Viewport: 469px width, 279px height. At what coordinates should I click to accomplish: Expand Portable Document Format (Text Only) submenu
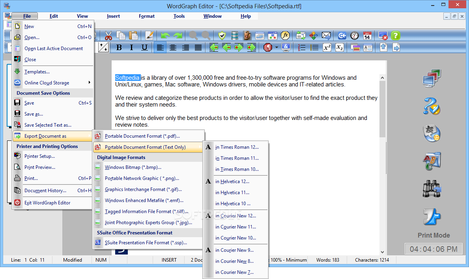[148, 147]
